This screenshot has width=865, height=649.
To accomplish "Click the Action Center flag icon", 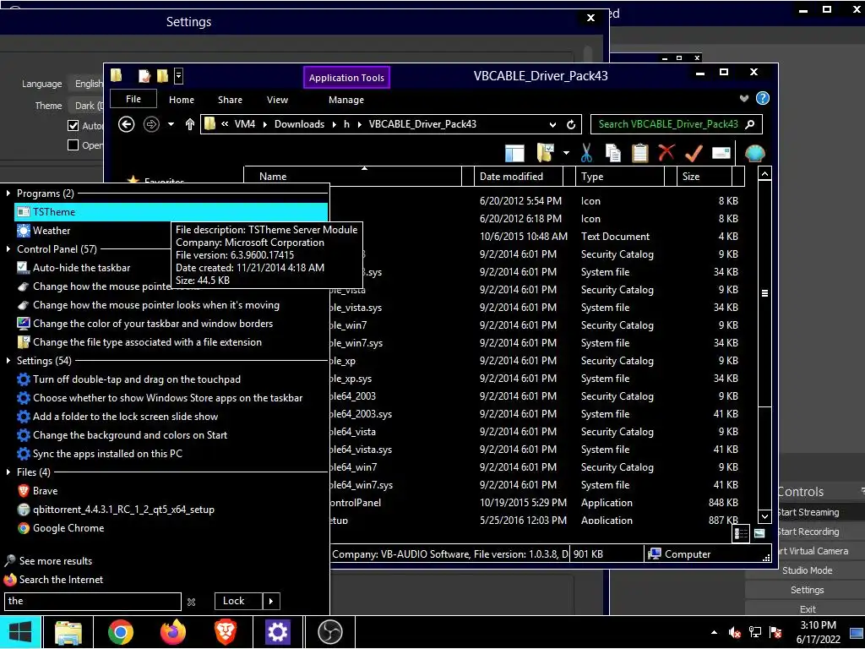I will click(775, 632).
